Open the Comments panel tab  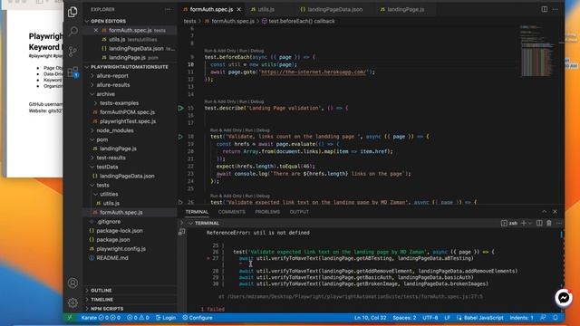[x=232, y=212]
